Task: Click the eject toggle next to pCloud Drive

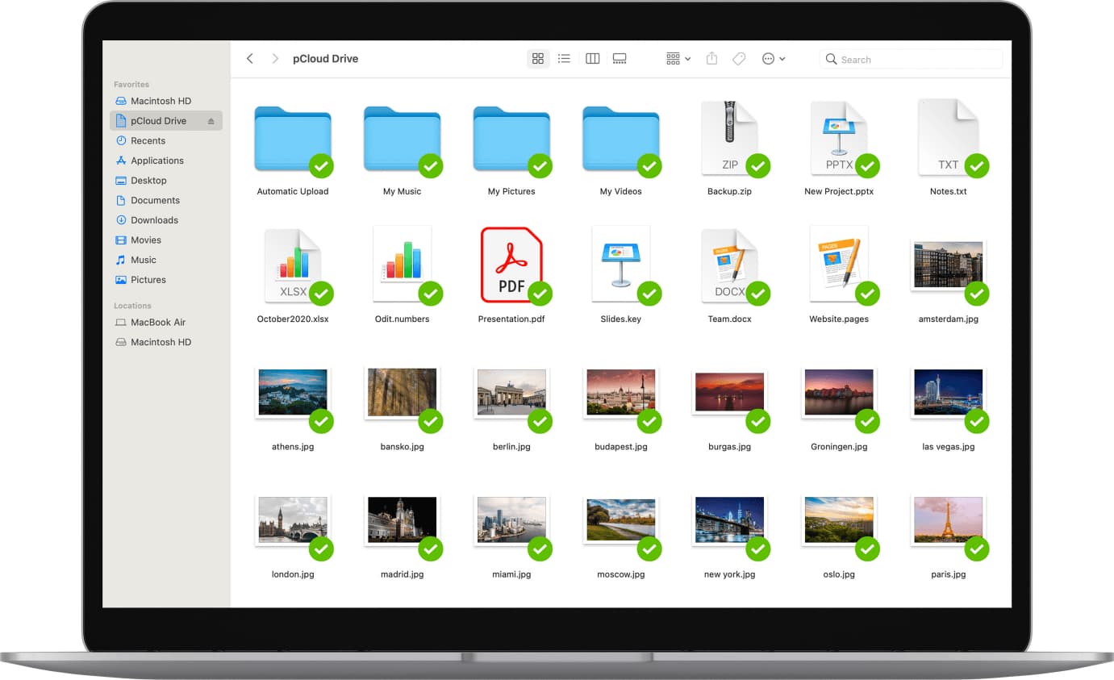Action: click(210, 120)
